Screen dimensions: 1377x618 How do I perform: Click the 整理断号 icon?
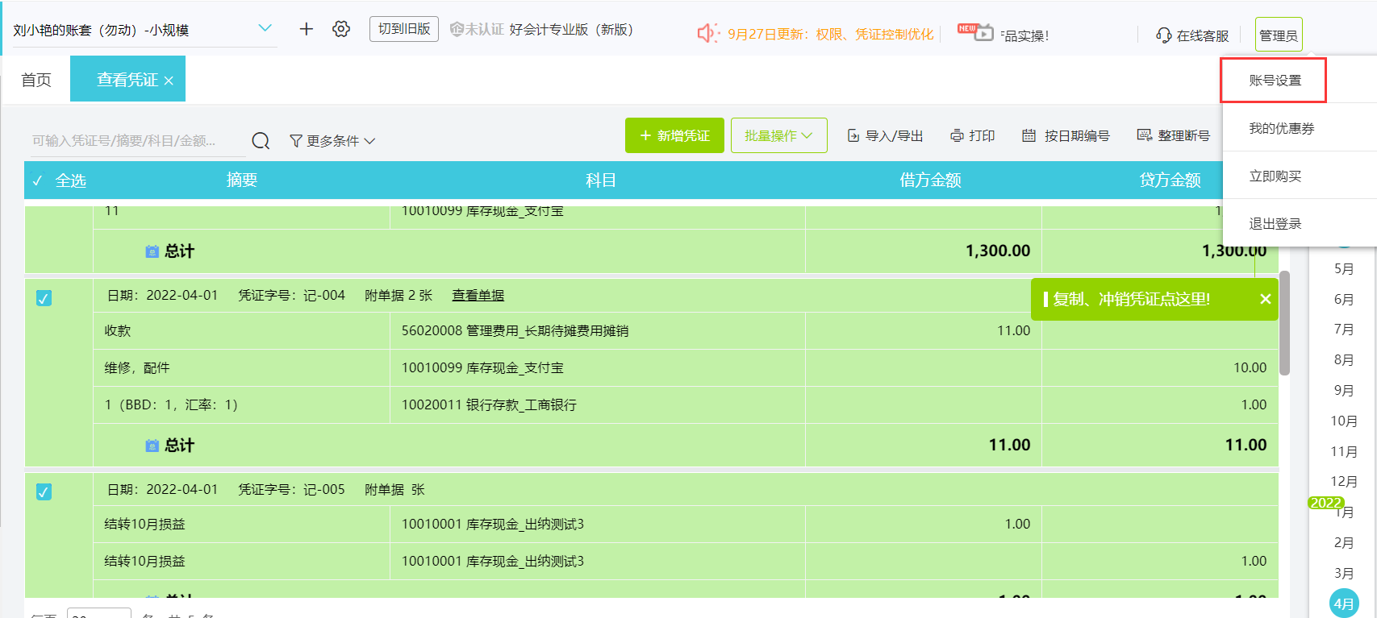pyautogui.click(x=1144, y=135)
